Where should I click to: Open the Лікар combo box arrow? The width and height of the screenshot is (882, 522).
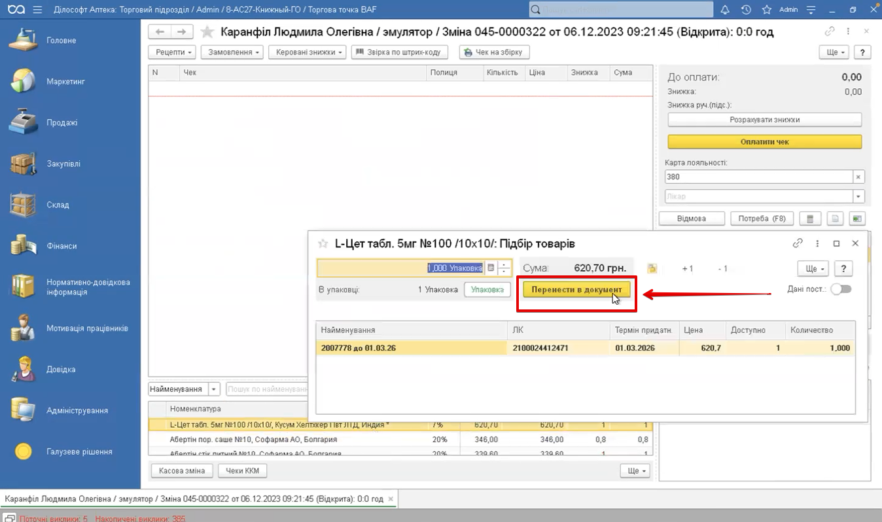click(858, 196)
